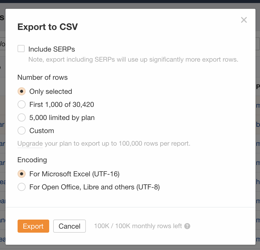The width and height of the screenshot is (260, 250).
Task: Choose First 1,000 of 30,420 radio option
Action: click(22, 104)
